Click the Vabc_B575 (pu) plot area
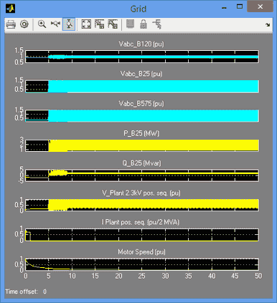The height and width of the screenshot is (303, 277). (142, 116)
